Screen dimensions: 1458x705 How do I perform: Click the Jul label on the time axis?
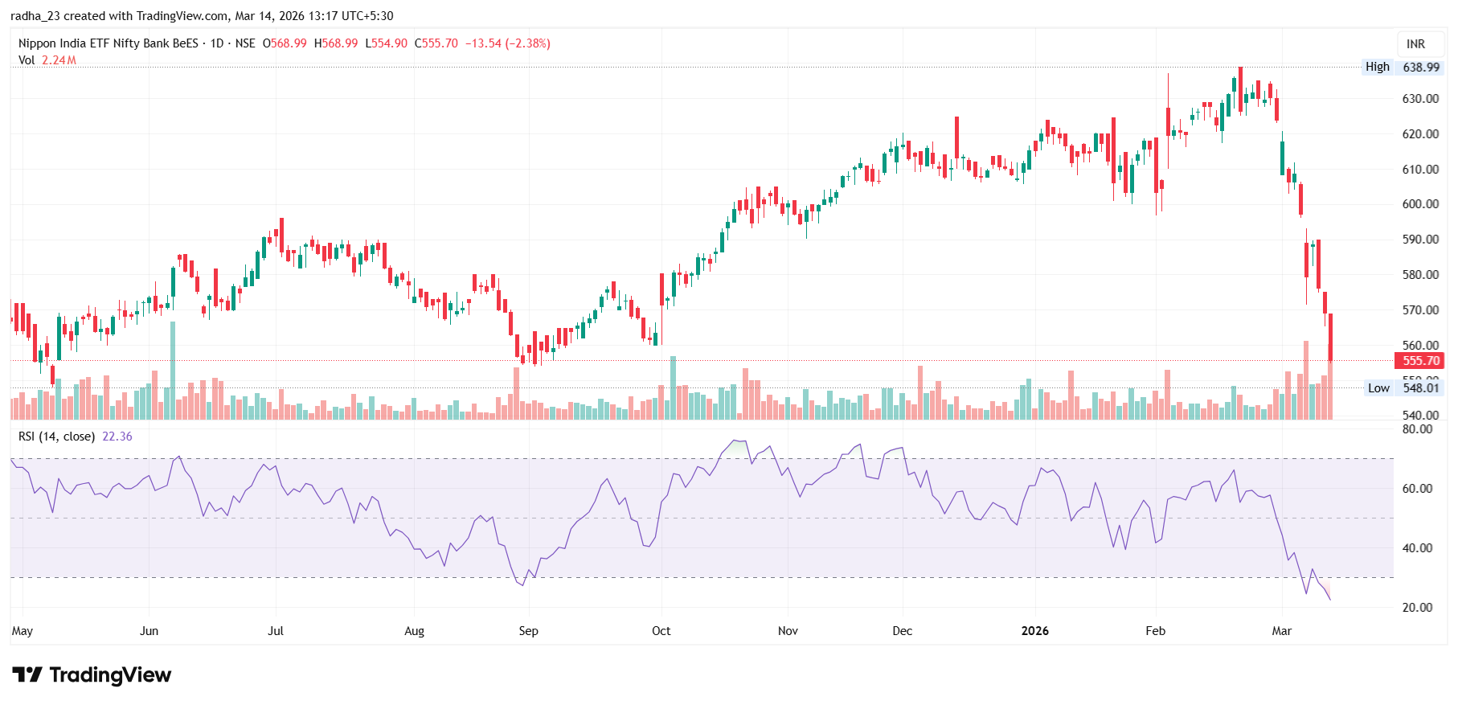point(276,631)
